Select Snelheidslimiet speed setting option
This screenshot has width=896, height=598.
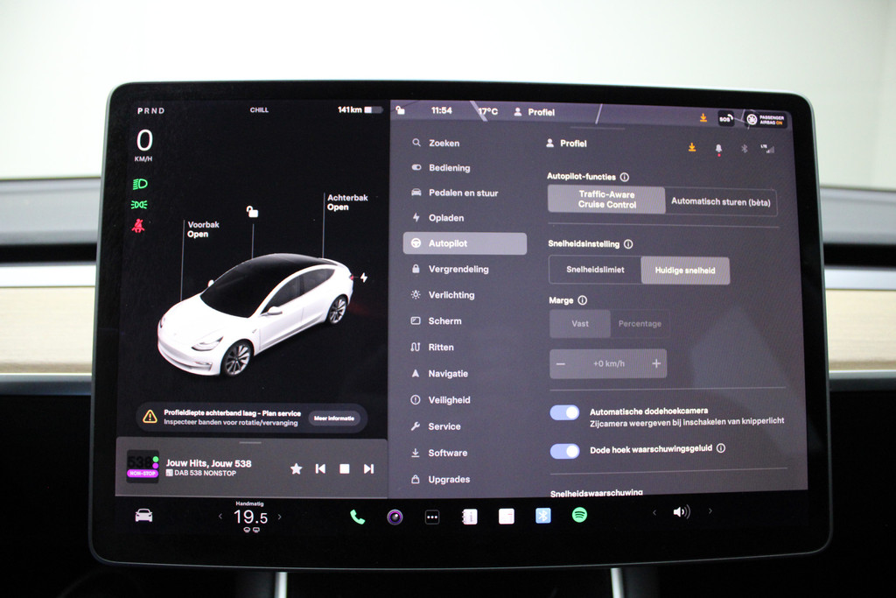[x=595, y=270]
